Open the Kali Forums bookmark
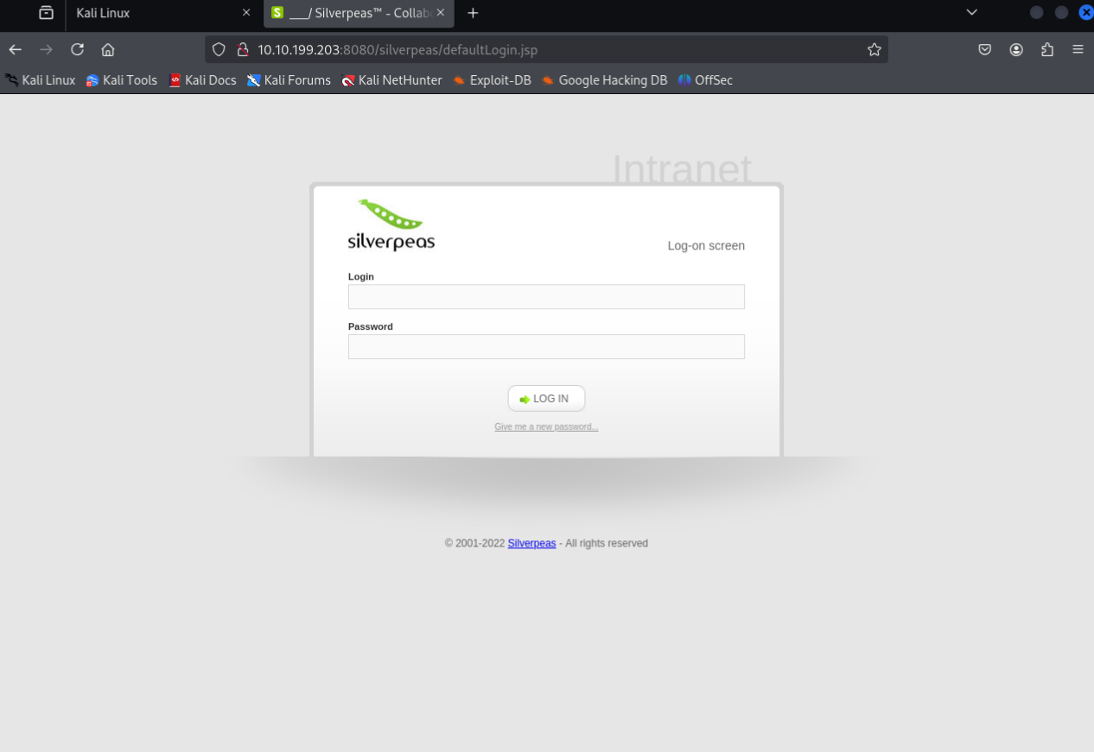 tap(289, 80)
